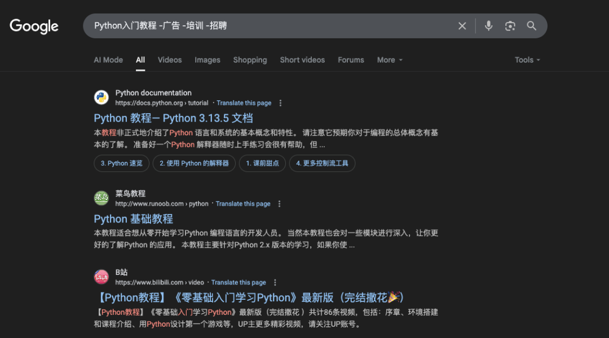Open more options for bilibili.com result
Viewport: 609px width, 338px height.
(x=275, y=282)
